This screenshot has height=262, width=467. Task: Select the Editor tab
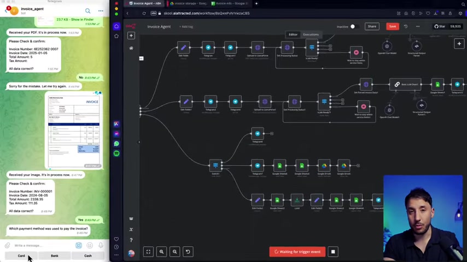click(x=293, y=34)
